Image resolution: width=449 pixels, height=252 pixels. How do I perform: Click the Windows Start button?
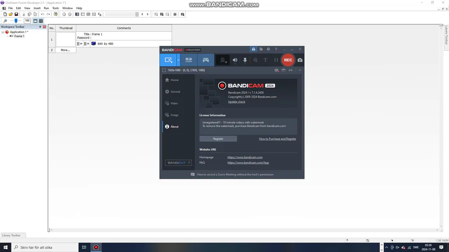click(x=5, y=248)
